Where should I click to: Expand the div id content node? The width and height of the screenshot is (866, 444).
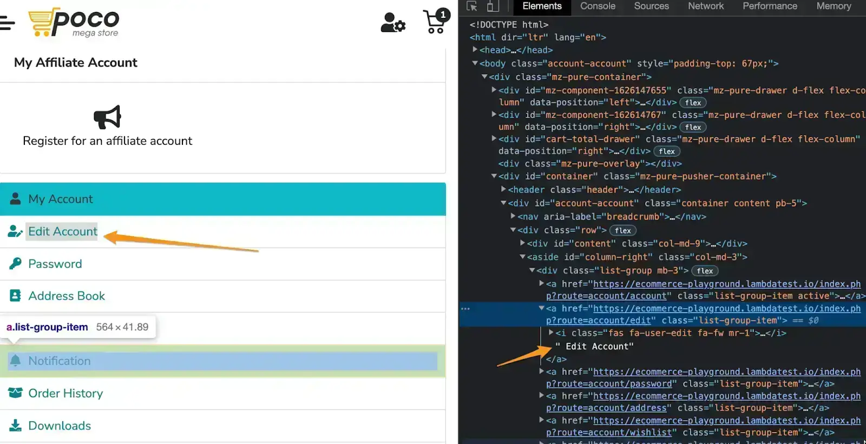pos(522,243)
